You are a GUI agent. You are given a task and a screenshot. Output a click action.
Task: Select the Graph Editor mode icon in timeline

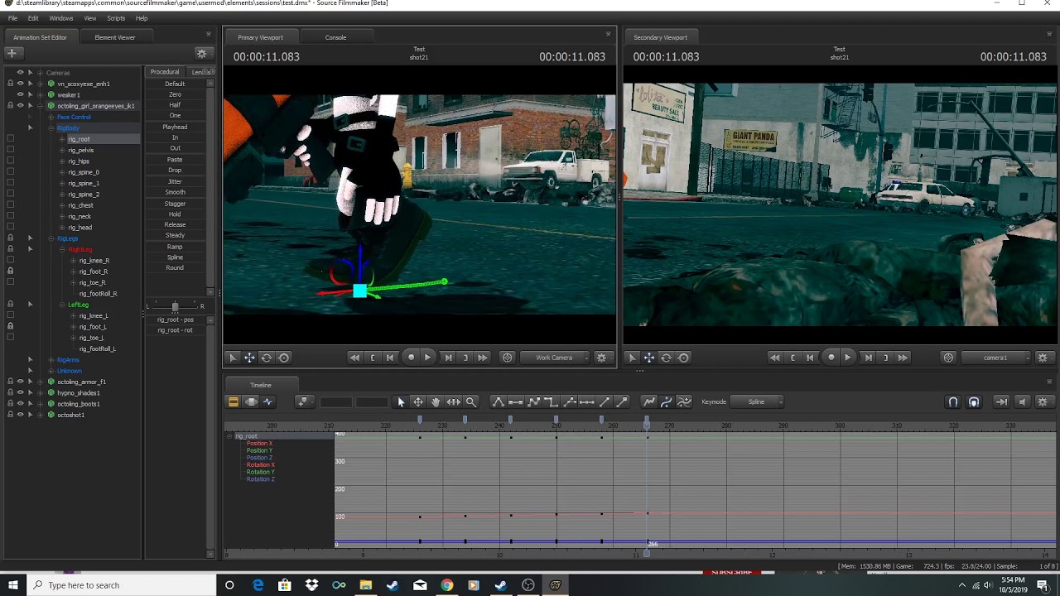coord(267,401)
